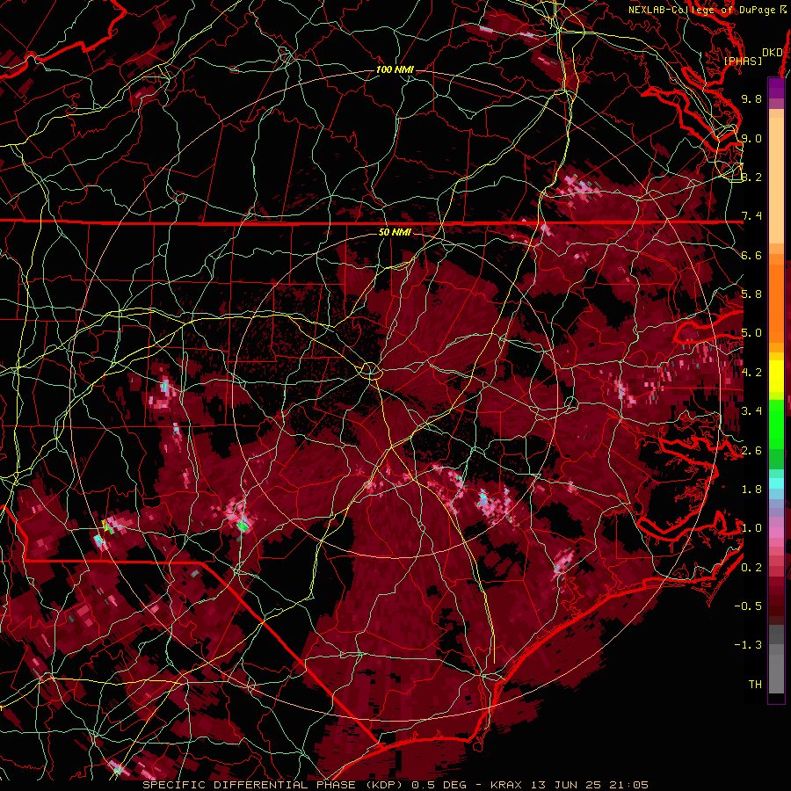
Task: Click the 9.8 value on the color scale
Action: [751, 98]
